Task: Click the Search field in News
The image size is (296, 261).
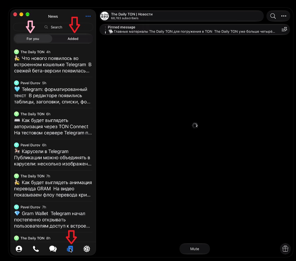Action: pyautogui.click(x=53, y=27)
